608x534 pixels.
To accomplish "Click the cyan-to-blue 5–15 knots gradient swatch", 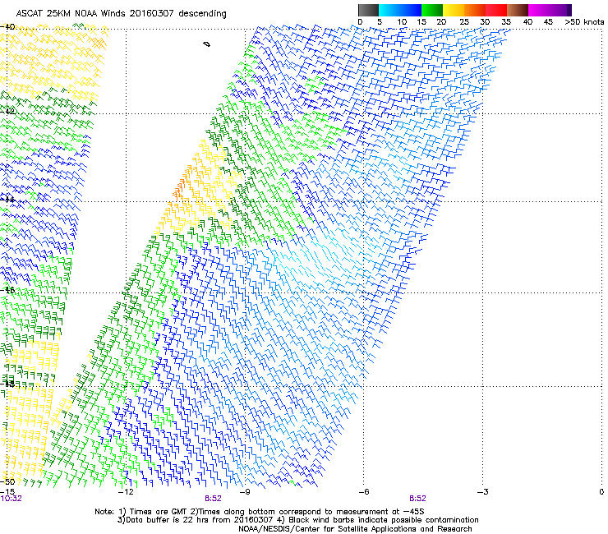I will tap(400, 10).
